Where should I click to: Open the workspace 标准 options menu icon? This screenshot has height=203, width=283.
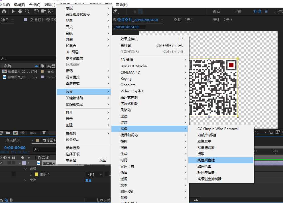coord(266,11)
